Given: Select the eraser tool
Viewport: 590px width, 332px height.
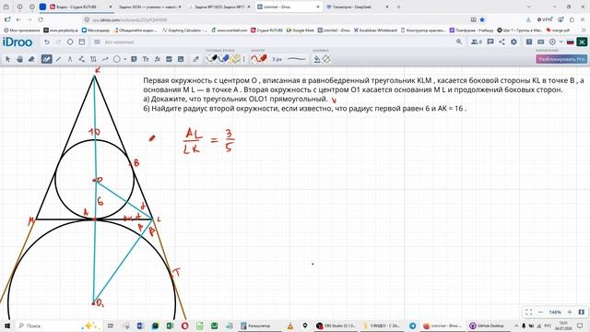Looking at the screenshot, I should (x=31, y=59).
